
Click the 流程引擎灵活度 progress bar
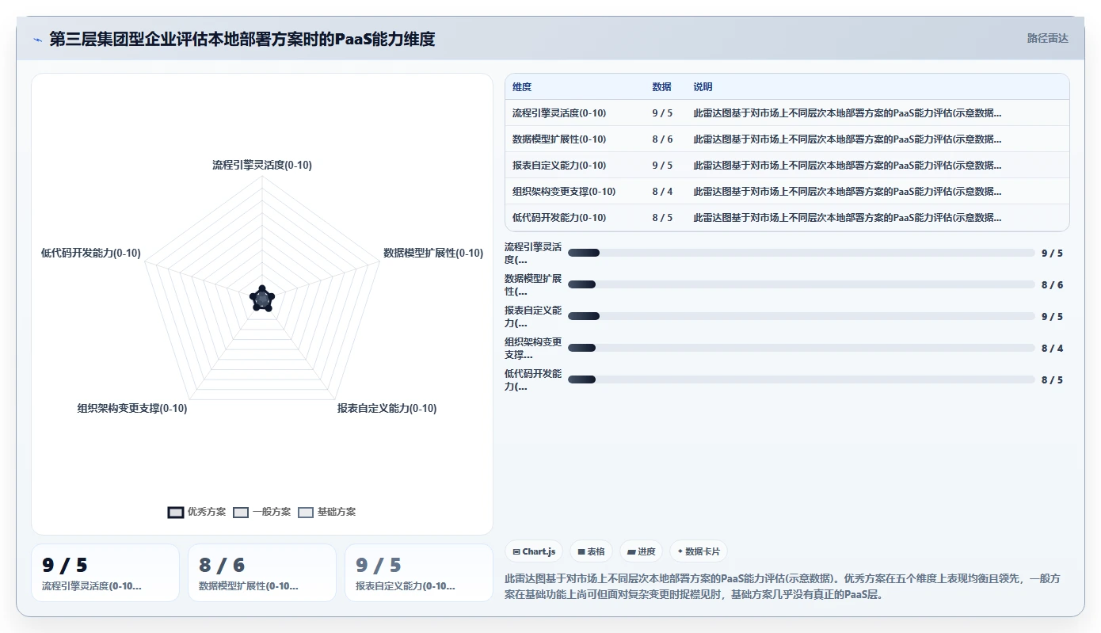pos(802,253)
